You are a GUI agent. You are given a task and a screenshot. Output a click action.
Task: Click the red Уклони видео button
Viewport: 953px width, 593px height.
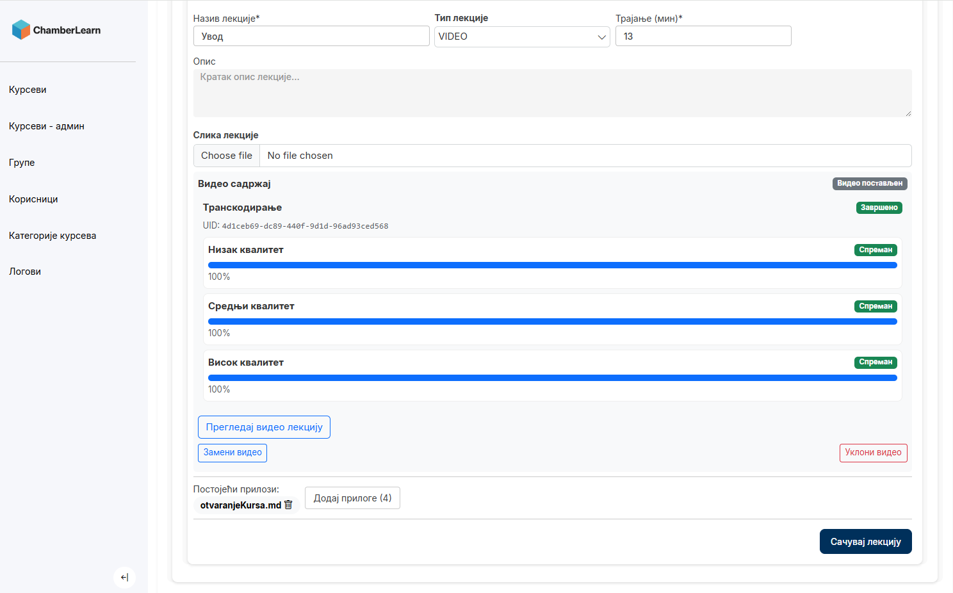pyautogui.click(x=873, y=453)
